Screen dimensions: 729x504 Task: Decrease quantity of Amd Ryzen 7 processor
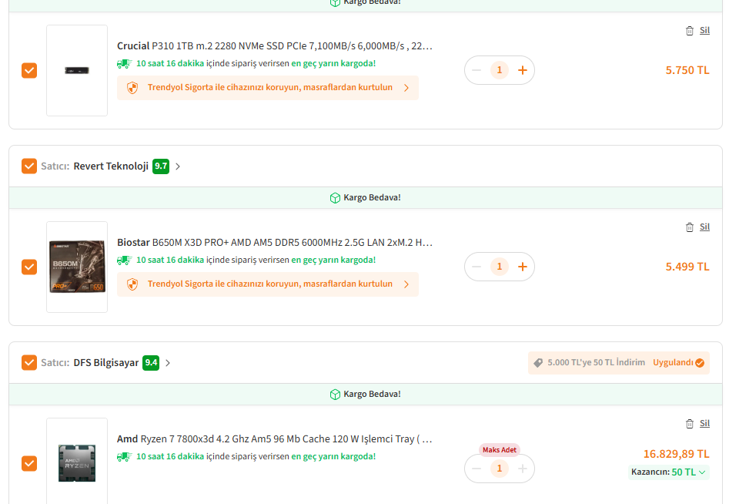pyautogui.click(x=477, y=469)
